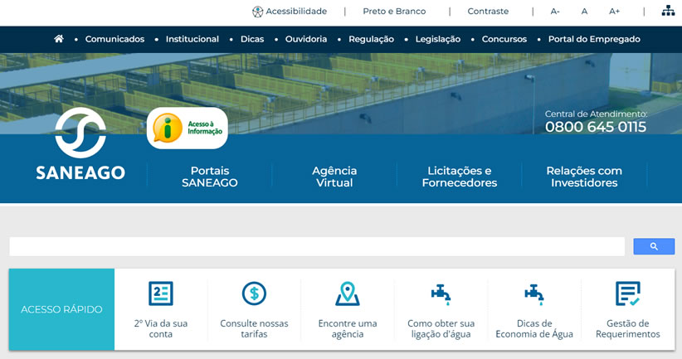
Task: Click the Gestão de Requerimentos checklist icon
Action: pyautogui.click(x=627, y=294)
